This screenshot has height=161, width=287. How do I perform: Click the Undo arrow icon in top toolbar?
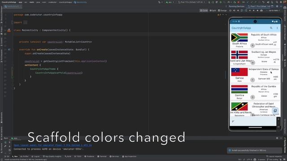(263, 2)
